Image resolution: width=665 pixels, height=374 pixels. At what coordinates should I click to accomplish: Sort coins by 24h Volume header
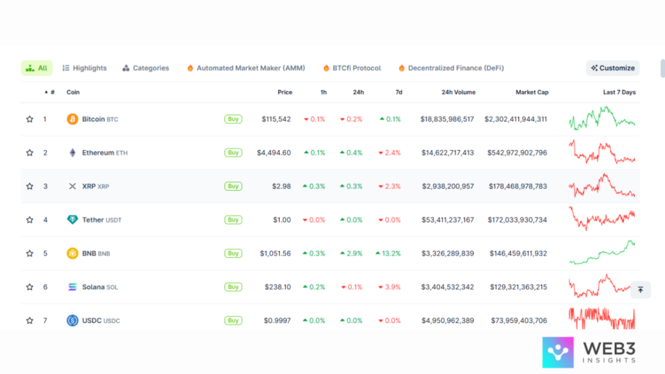(458, 92)
